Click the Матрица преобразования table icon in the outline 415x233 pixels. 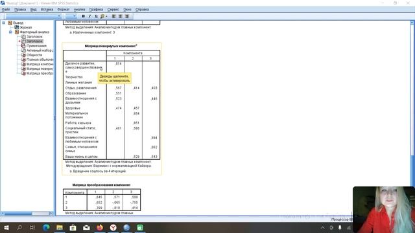23,73
